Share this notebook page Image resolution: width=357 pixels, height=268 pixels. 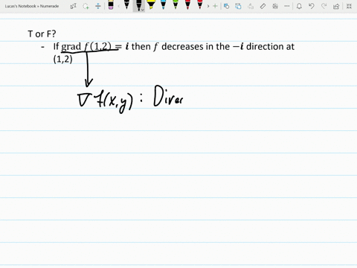click(336, 6)
